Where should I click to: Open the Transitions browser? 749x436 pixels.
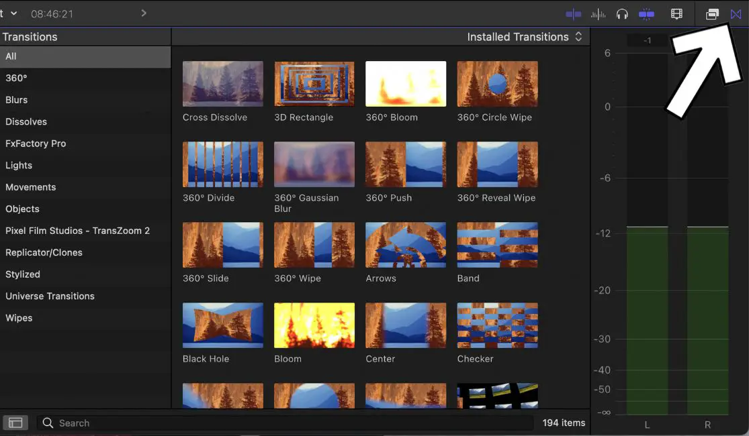coord(736,13)
